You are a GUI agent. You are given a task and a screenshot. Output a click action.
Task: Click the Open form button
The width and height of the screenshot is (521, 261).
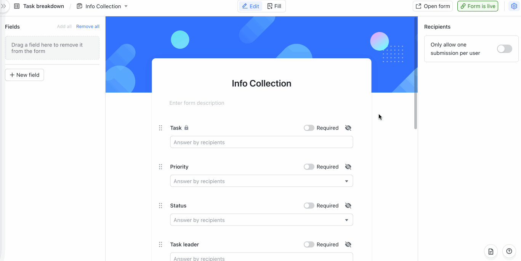point(433,6)
